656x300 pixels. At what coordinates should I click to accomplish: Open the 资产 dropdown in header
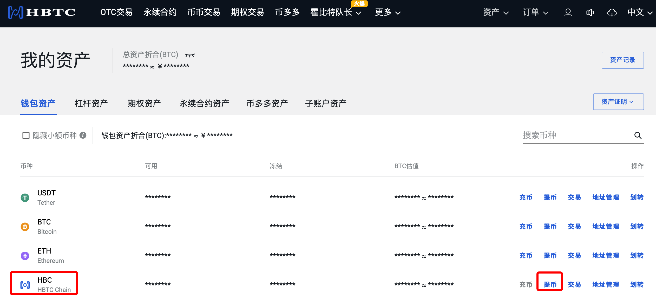point(496,12)
